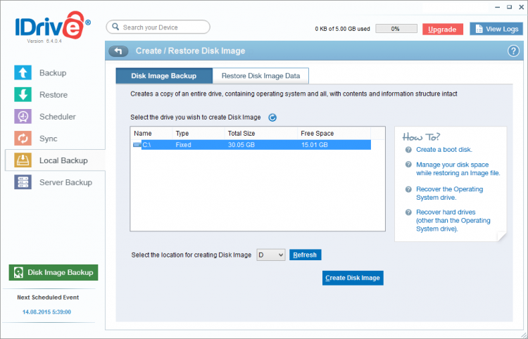Screen dimensions: 528x339
Task: Click the '0 KB of 5.00 GB used' text
Action: [x=342, y=29]
